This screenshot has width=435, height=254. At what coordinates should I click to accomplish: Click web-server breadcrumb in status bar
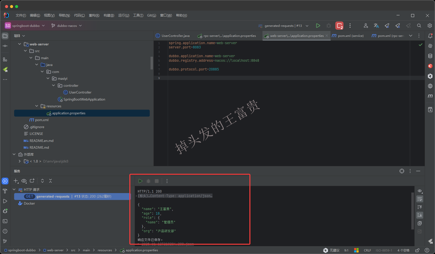[x=53, y=250]
